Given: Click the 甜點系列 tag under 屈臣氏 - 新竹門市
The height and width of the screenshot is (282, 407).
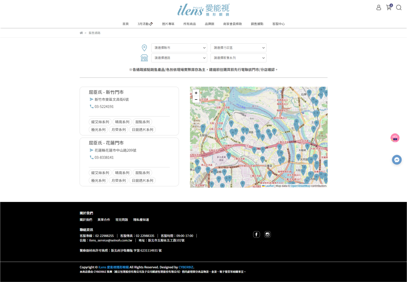Looking at the screenshot, I should coord(142,122).
